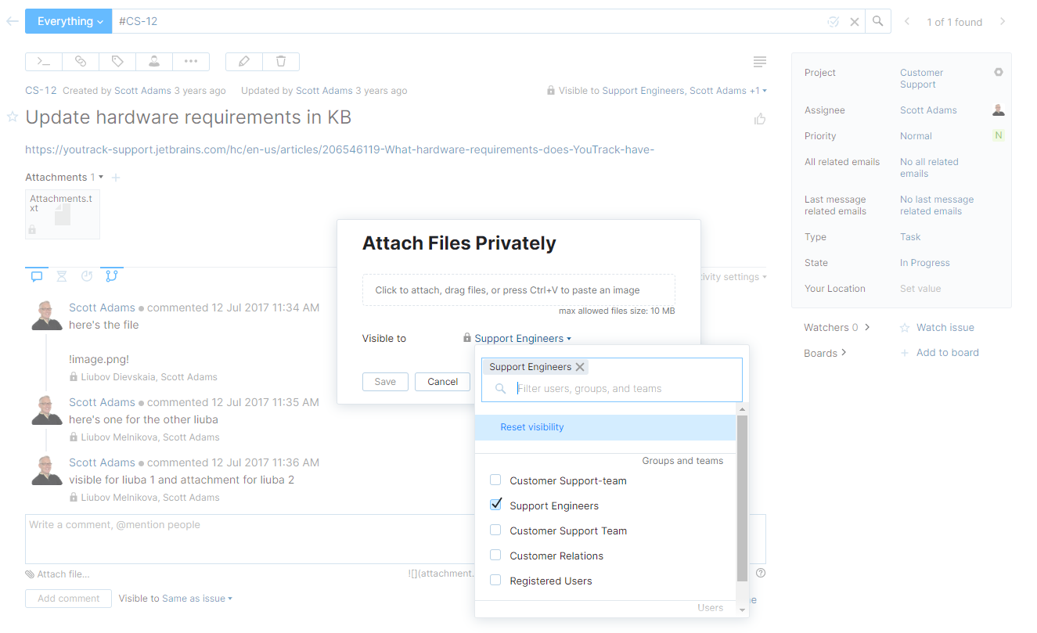1037x633 pixels.
Task: Open the command dialog terminal icon
Action: pyautogui.click(x=43, y=61)
